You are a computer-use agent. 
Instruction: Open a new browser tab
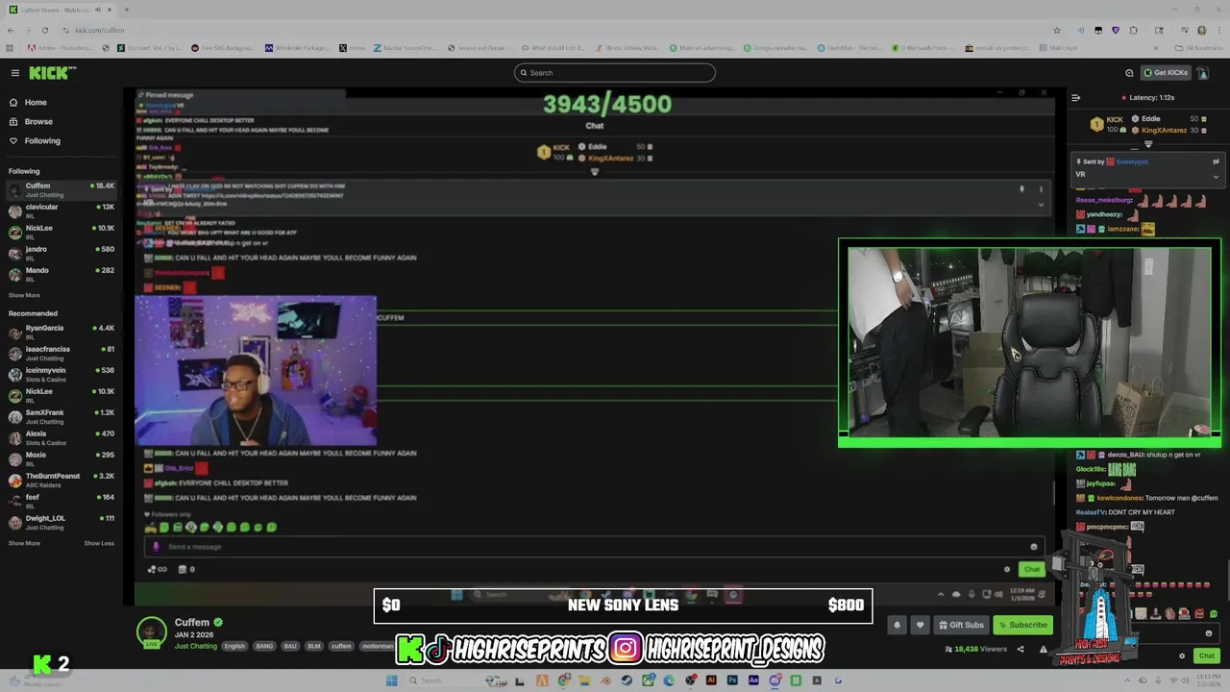point(126,10)
